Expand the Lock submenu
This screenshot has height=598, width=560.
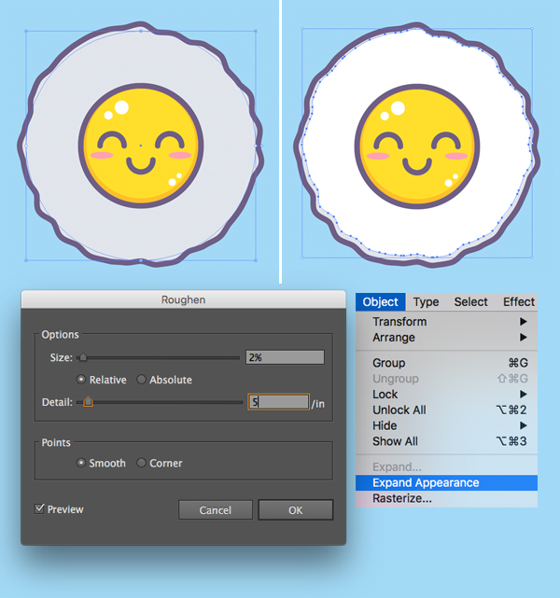tap(385, 395)
